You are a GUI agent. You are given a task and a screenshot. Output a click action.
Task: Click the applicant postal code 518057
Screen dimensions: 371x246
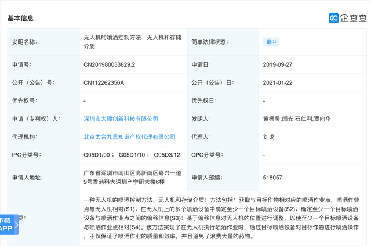(272, 177)
